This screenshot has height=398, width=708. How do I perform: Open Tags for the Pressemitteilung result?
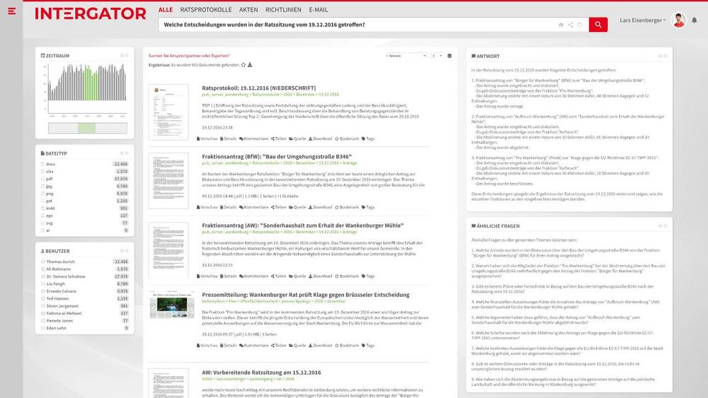click(x=368, y=346)
